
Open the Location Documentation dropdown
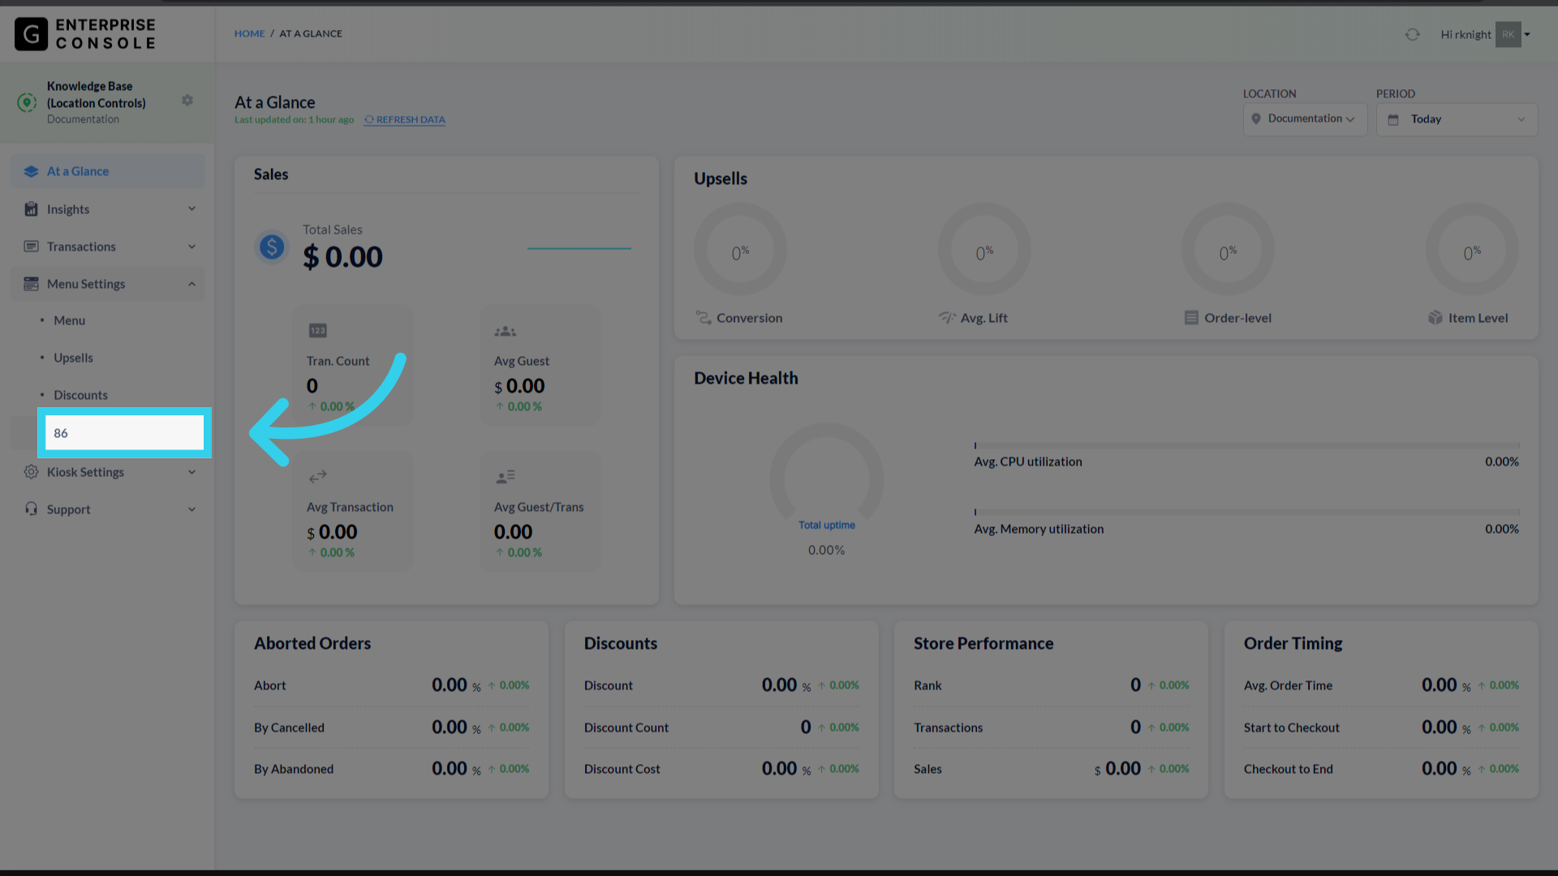tap(1305, 119)
